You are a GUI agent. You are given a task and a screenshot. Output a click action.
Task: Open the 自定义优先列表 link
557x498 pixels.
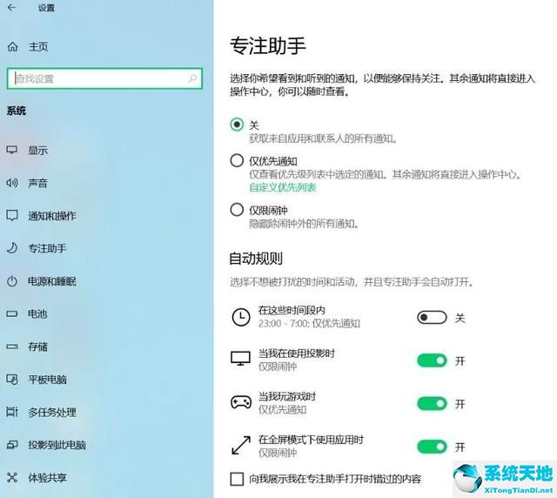click(283, 187)
